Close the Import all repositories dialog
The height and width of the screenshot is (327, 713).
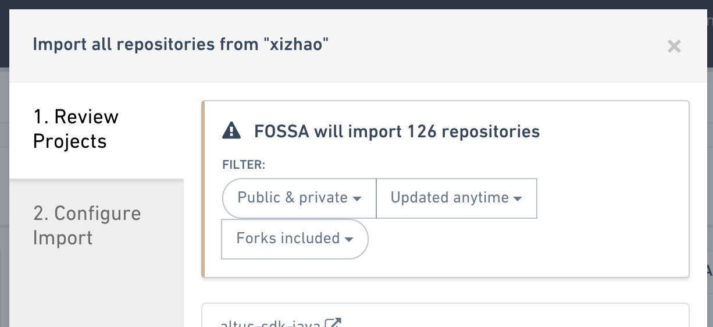(x=674, y=46)
